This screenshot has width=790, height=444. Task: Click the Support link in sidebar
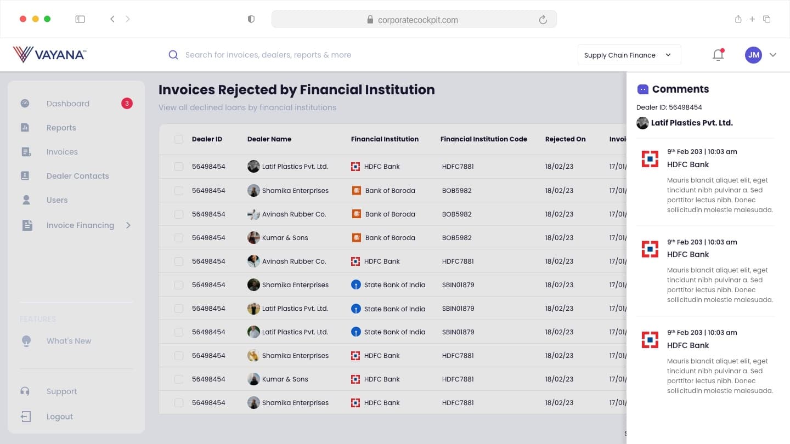point(61,391)
